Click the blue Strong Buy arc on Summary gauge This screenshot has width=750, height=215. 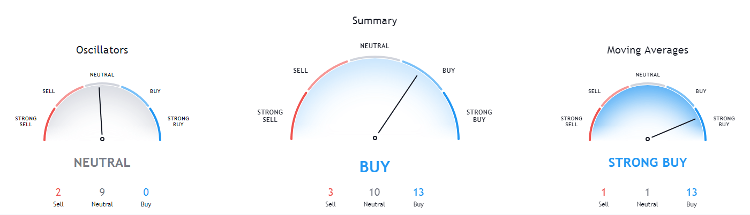point(454,114)
